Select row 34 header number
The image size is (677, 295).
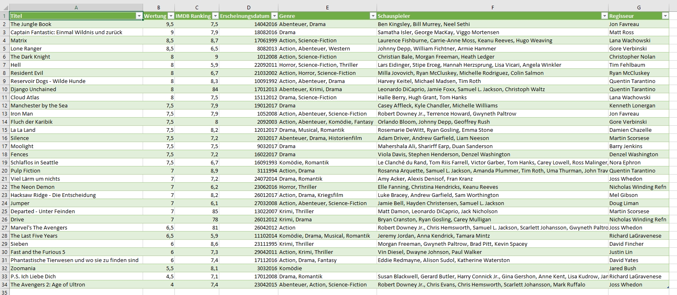click(x=4, y=284)
